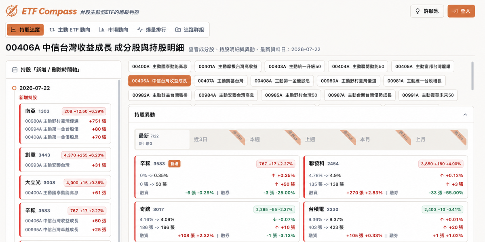Select the 最新 7/22 period tab

(x=162, y=139)
